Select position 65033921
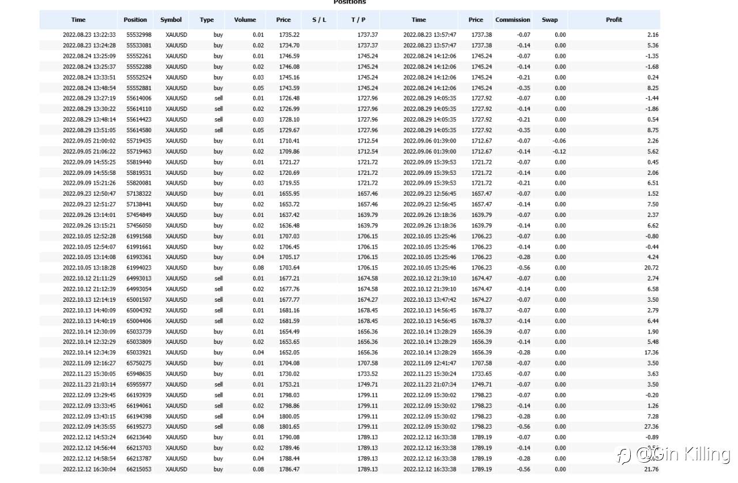The height and width of the screenshot is (483, 738). [139, 352]
